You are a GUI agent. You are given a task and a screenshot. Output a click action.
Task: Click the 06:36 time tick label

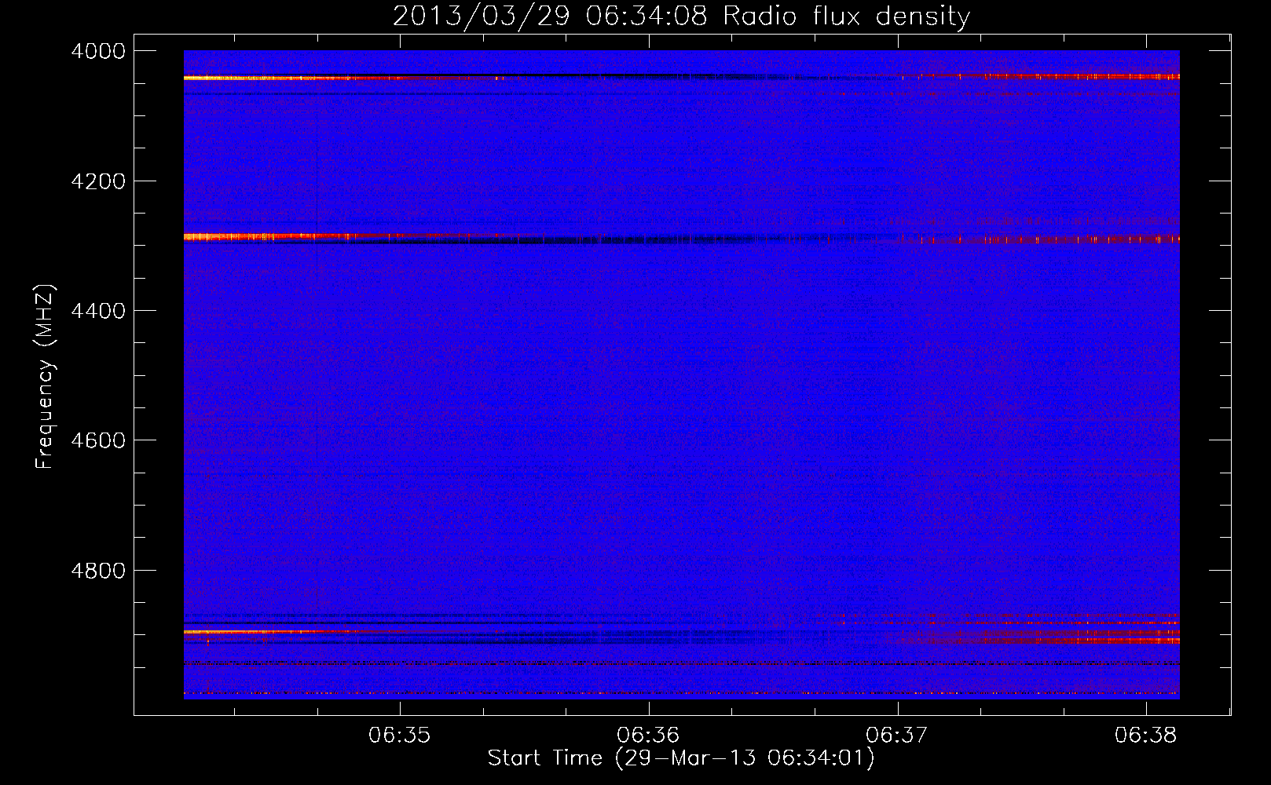pos(648,736)
